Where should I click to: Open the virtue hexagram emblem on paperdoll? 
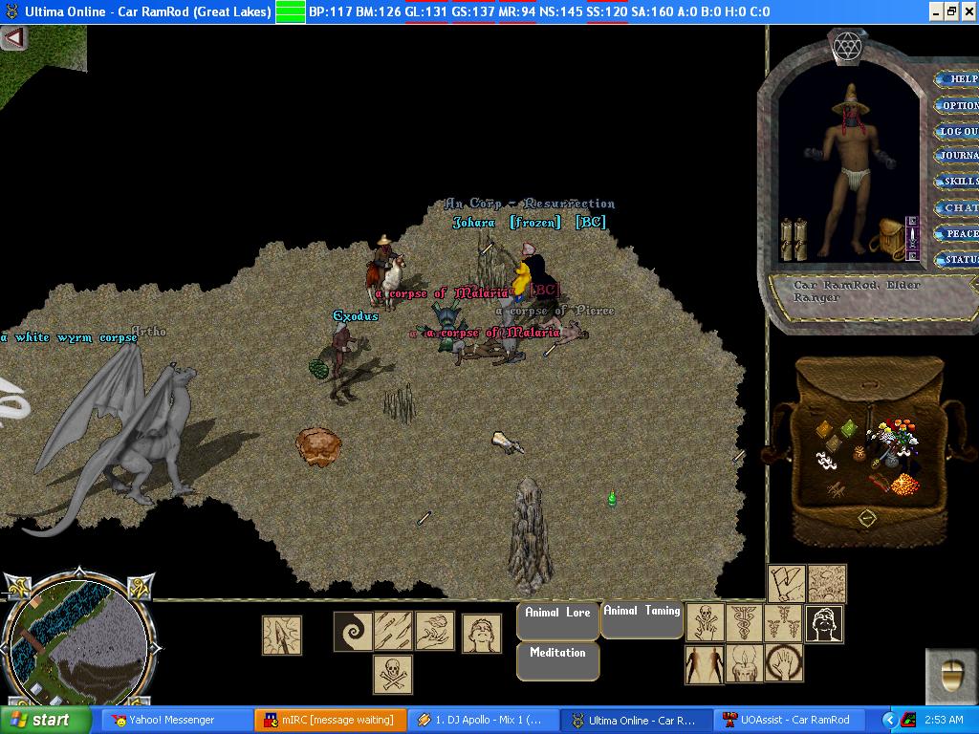[847, 46]
